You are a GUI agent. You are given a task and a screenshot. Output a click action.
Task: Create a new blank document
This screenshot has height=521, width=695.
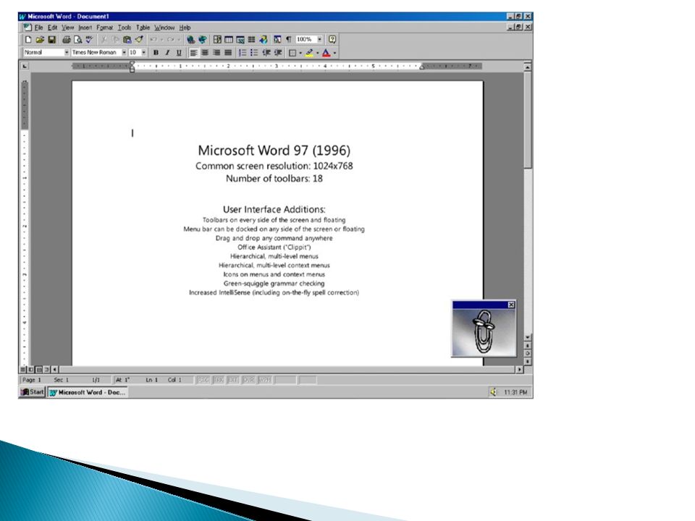(x=28, y=39)
